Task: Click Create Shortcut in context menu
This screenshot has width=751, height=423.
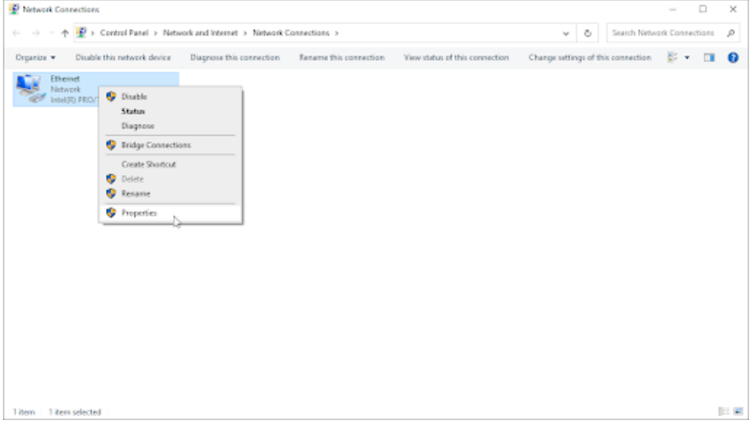Action: click(x=148, y=164)
